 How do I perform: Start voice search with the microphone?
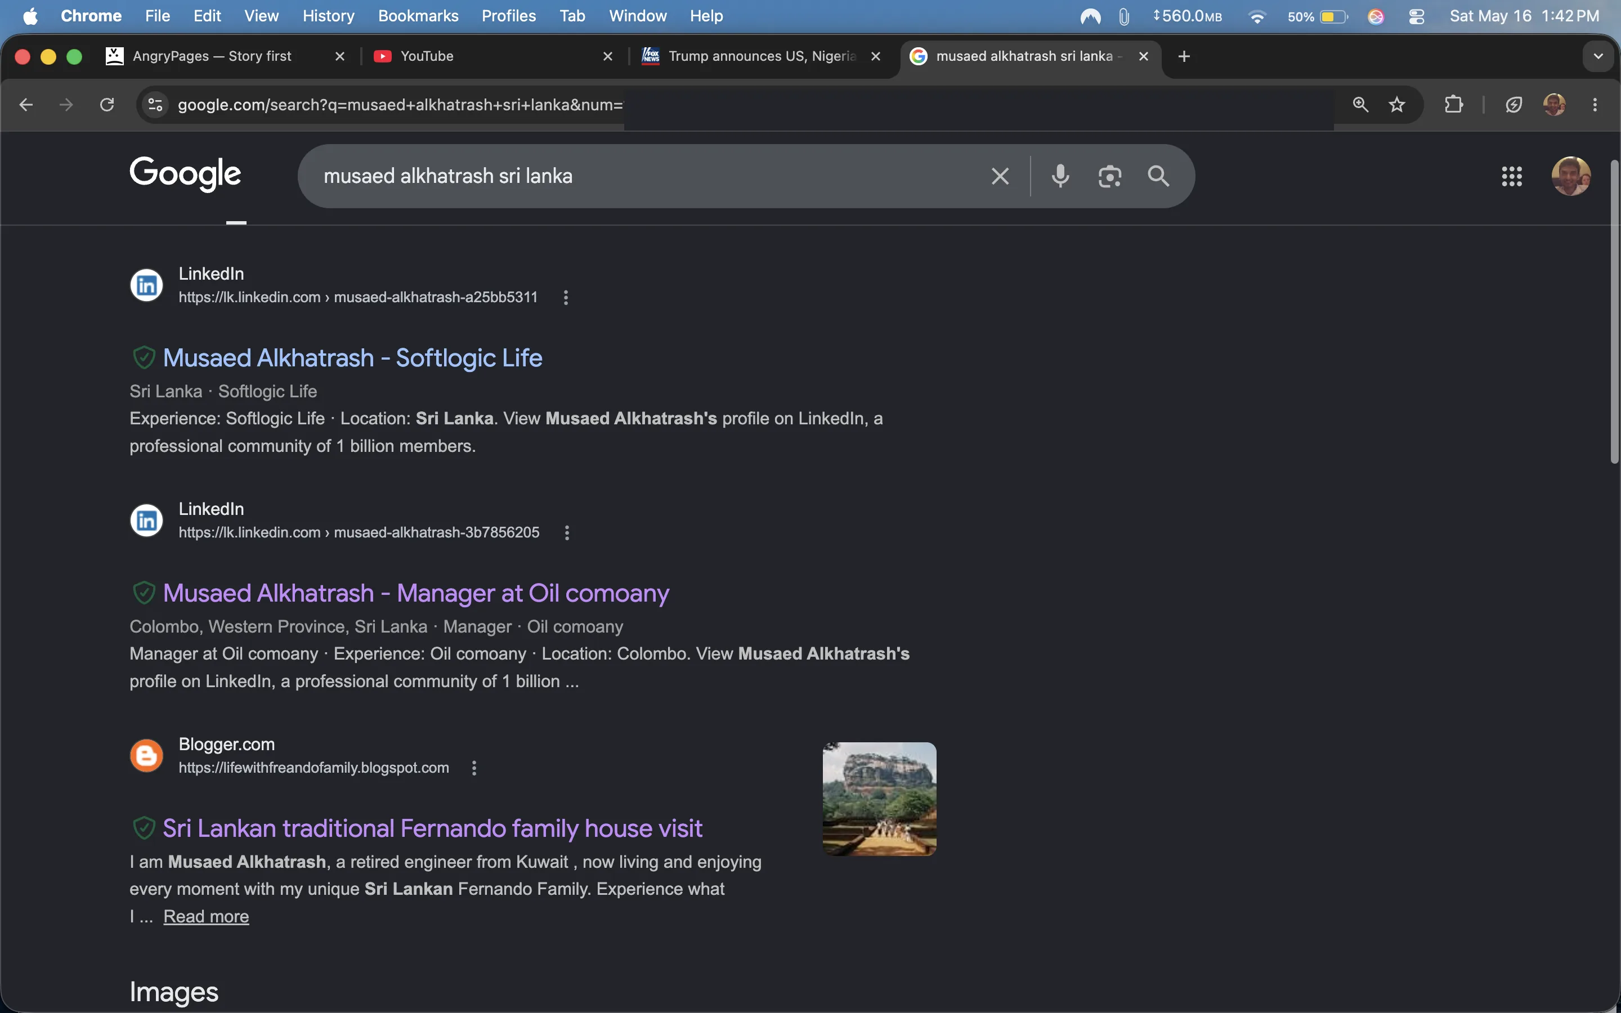coord(1060,176)
